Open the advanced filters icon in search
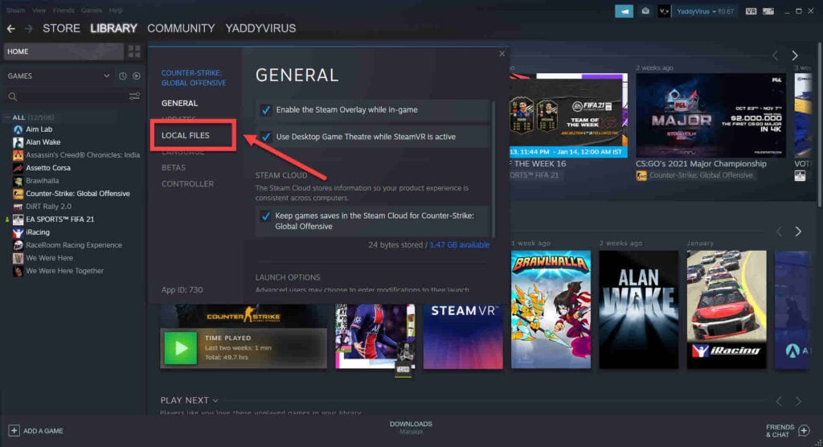The height and width of the screenshot is (447, 823). (134, 96)
